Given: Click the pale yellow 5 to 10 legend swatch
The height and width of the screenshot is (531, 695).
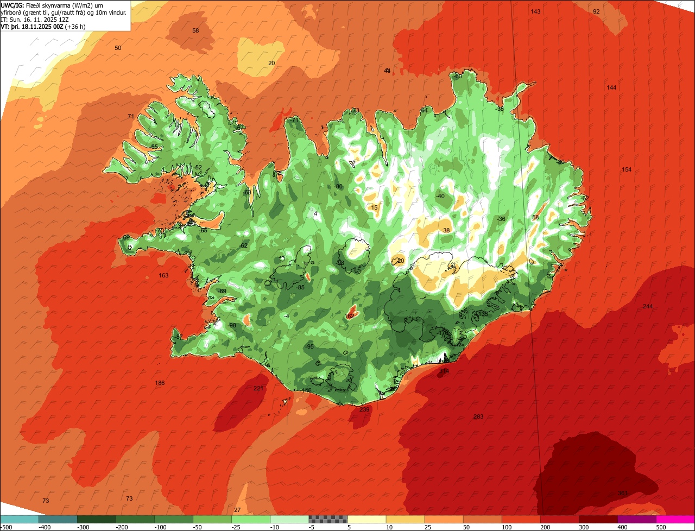Looking at the screenshot, I should tap(367, 519).
